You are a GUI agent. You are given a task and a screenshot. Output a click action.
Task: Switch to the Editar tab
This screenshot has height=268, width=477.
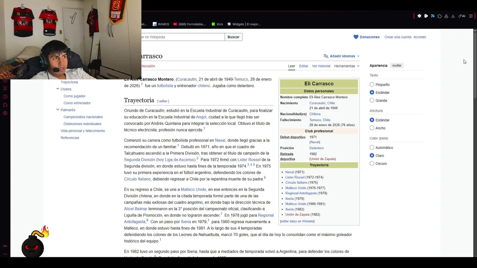click(x=303, y=66)
